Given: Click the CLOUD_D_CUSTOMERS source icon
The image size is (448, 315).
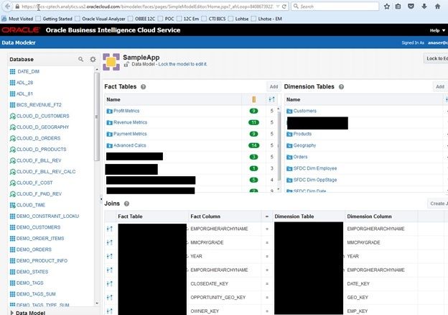Looking at the screenshot, I should coord(13,117).
